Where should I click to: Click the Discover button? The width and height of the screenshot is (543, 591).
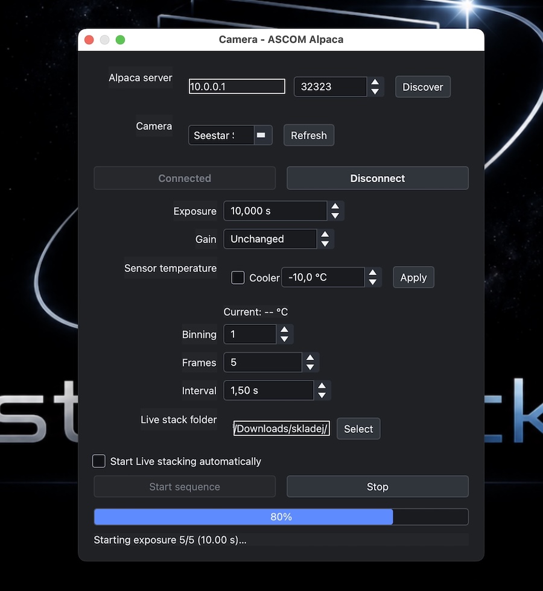(423, 87)
